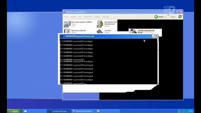
Task: Click the Адрес address bar label
Action: (x=173, y=17)
